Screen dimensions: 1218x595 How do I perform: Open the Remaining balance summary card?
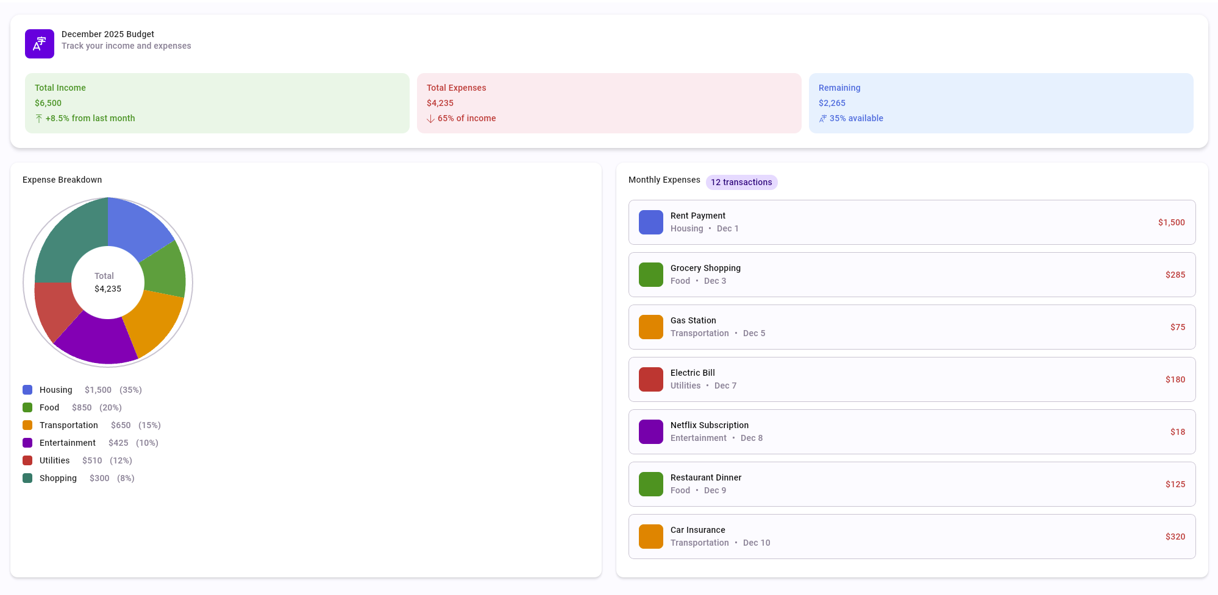pos(1000,103)
